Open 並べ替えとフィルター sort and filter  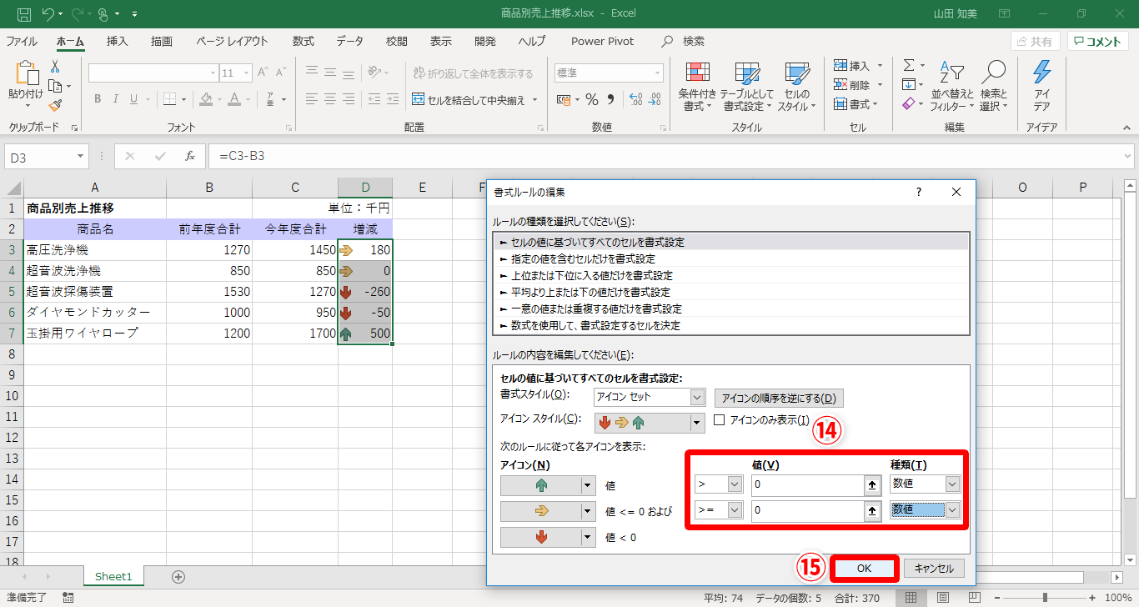pyautogui.click(x=951, y=87)
